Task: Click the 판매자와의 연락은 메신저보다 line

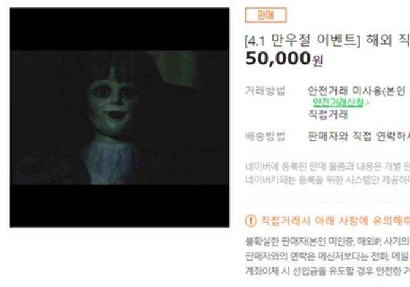Action: [327, 256]
